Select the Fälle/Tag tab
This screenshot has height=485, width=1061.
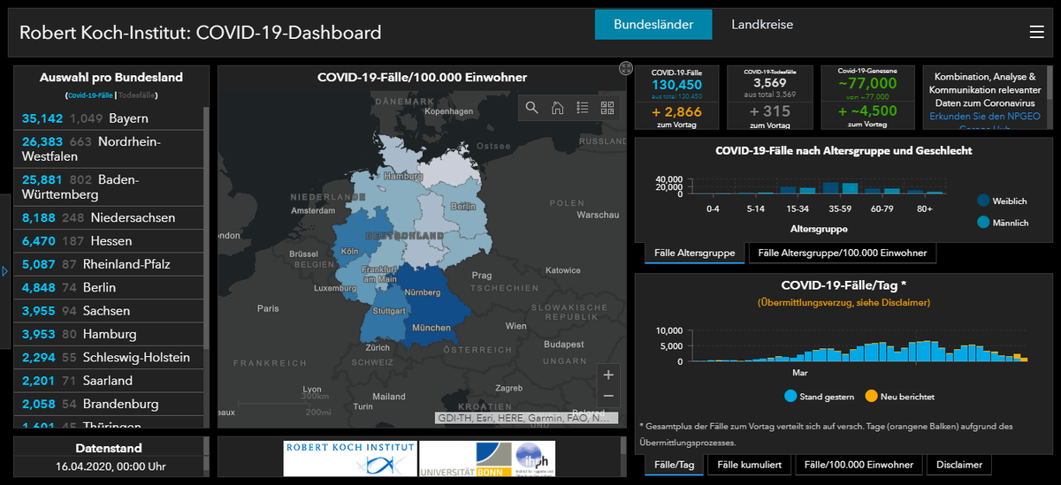tap(673, 465)
